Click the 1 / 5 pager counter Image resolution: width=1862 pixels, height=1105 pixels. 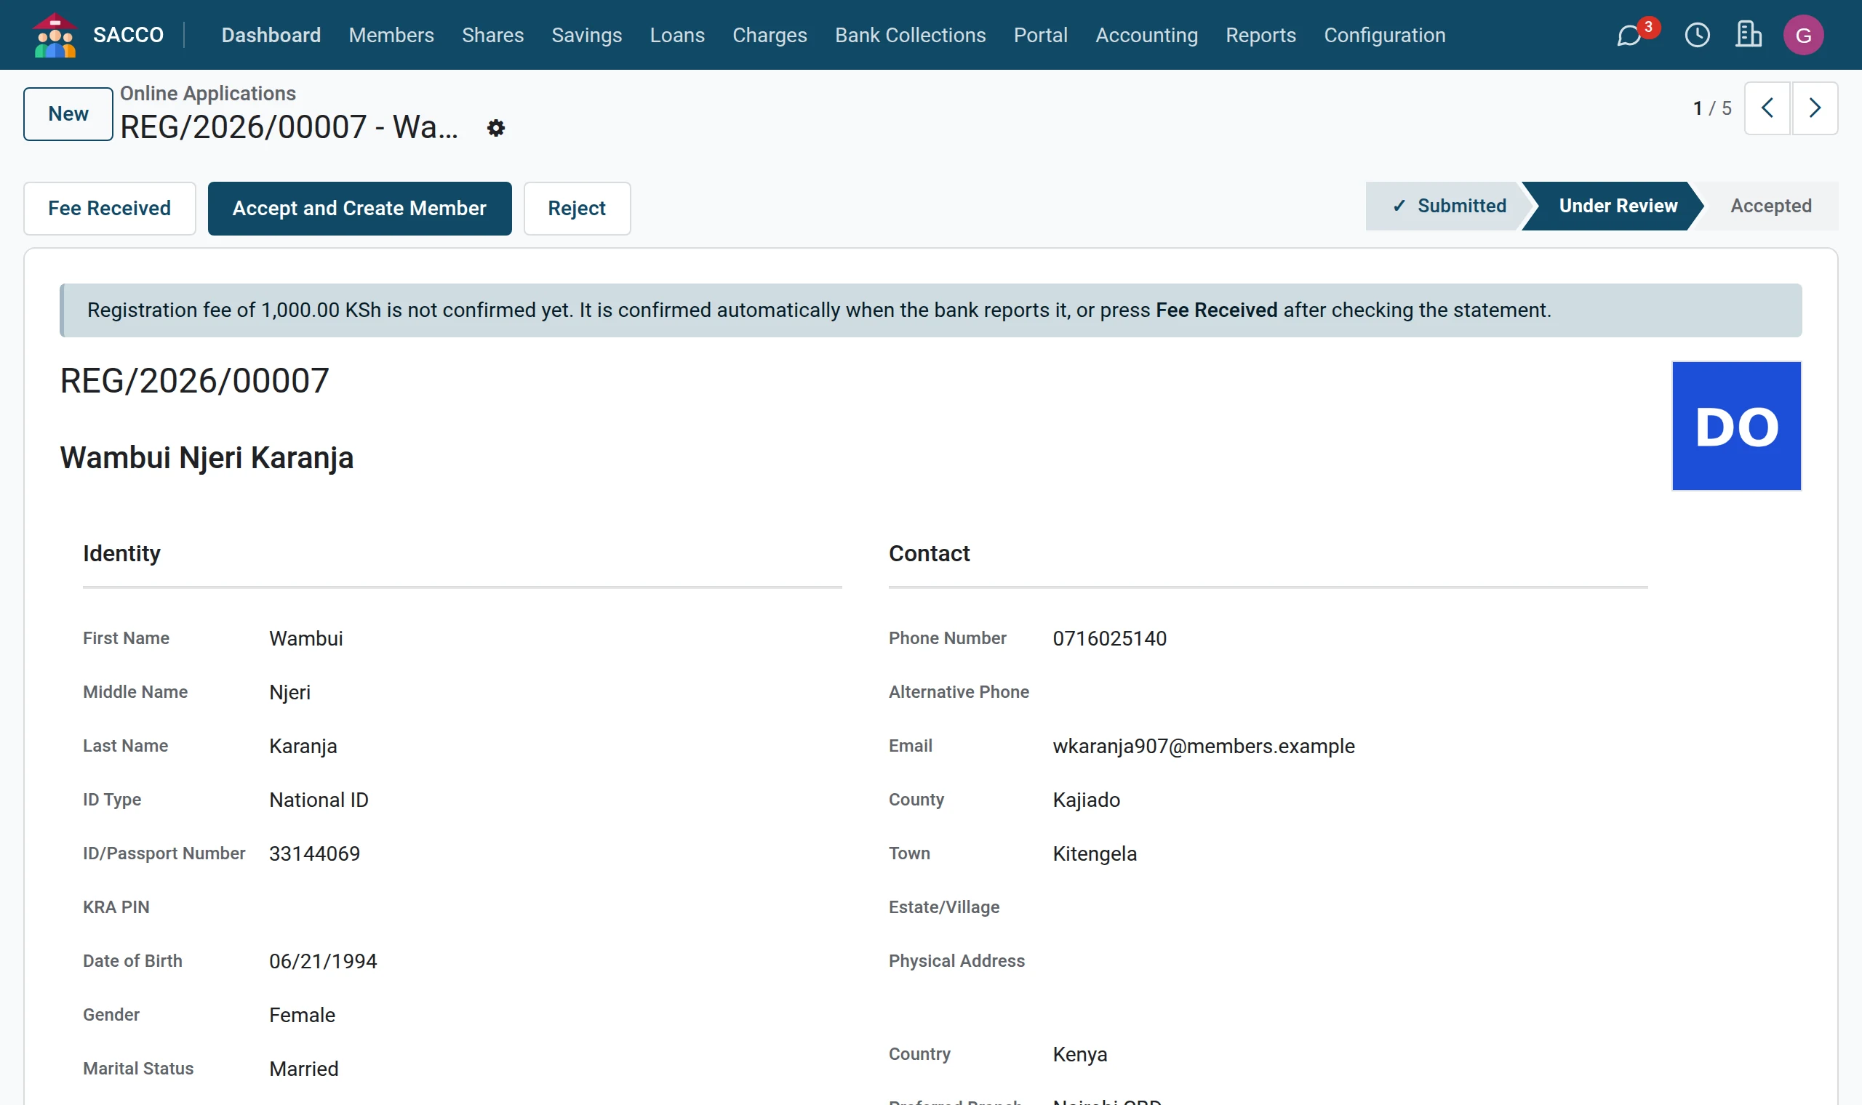point(1712,108)
